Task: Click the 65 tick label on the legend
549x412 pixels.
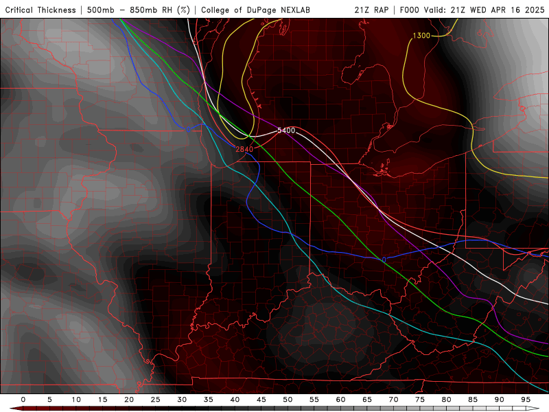Action: [367, 400]
